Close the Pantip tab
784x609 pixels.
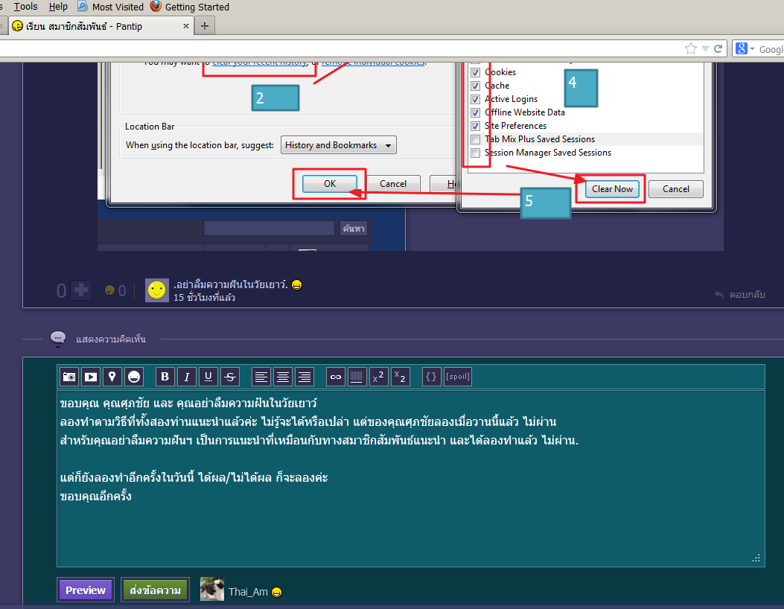pos(186,26)
